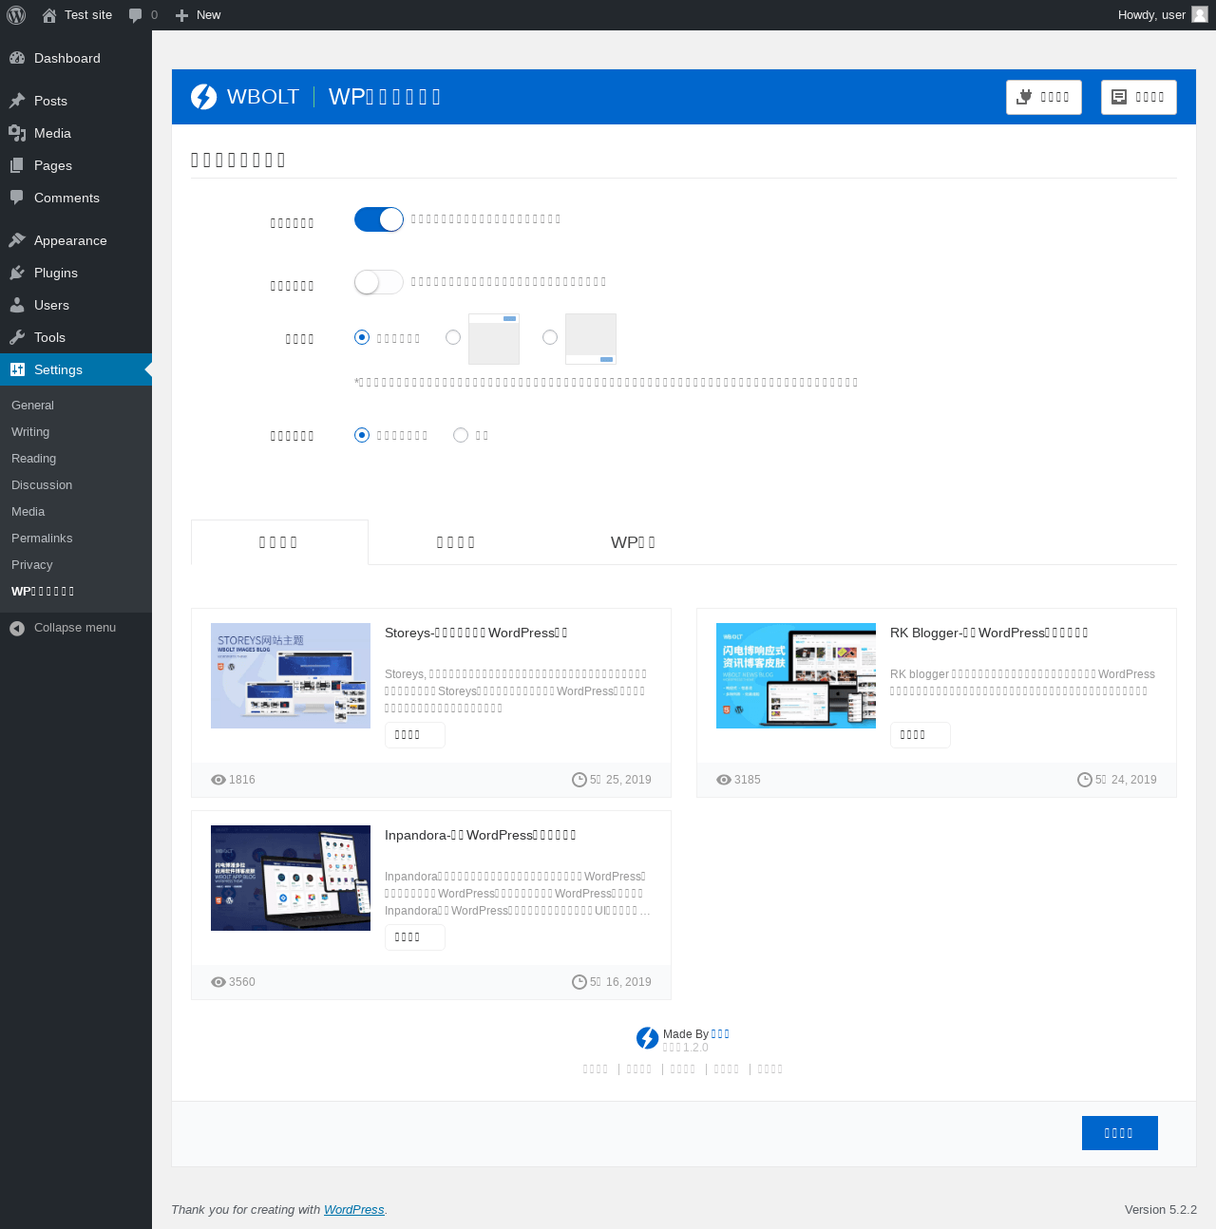This screenshot has height=1229, width=1216.
Task: Follow the WordPress link in the footer
Action: [x=354, y=1209]
